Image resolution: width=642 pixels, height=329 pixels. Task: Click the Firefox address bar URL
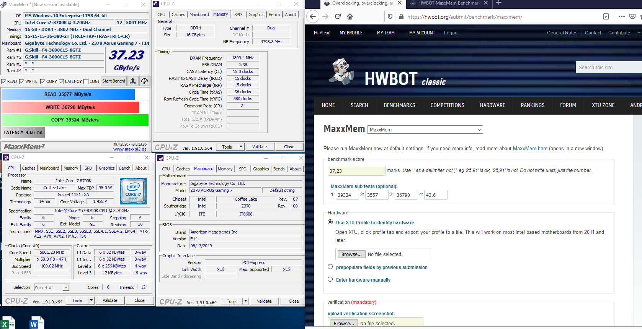coord(464,17)
